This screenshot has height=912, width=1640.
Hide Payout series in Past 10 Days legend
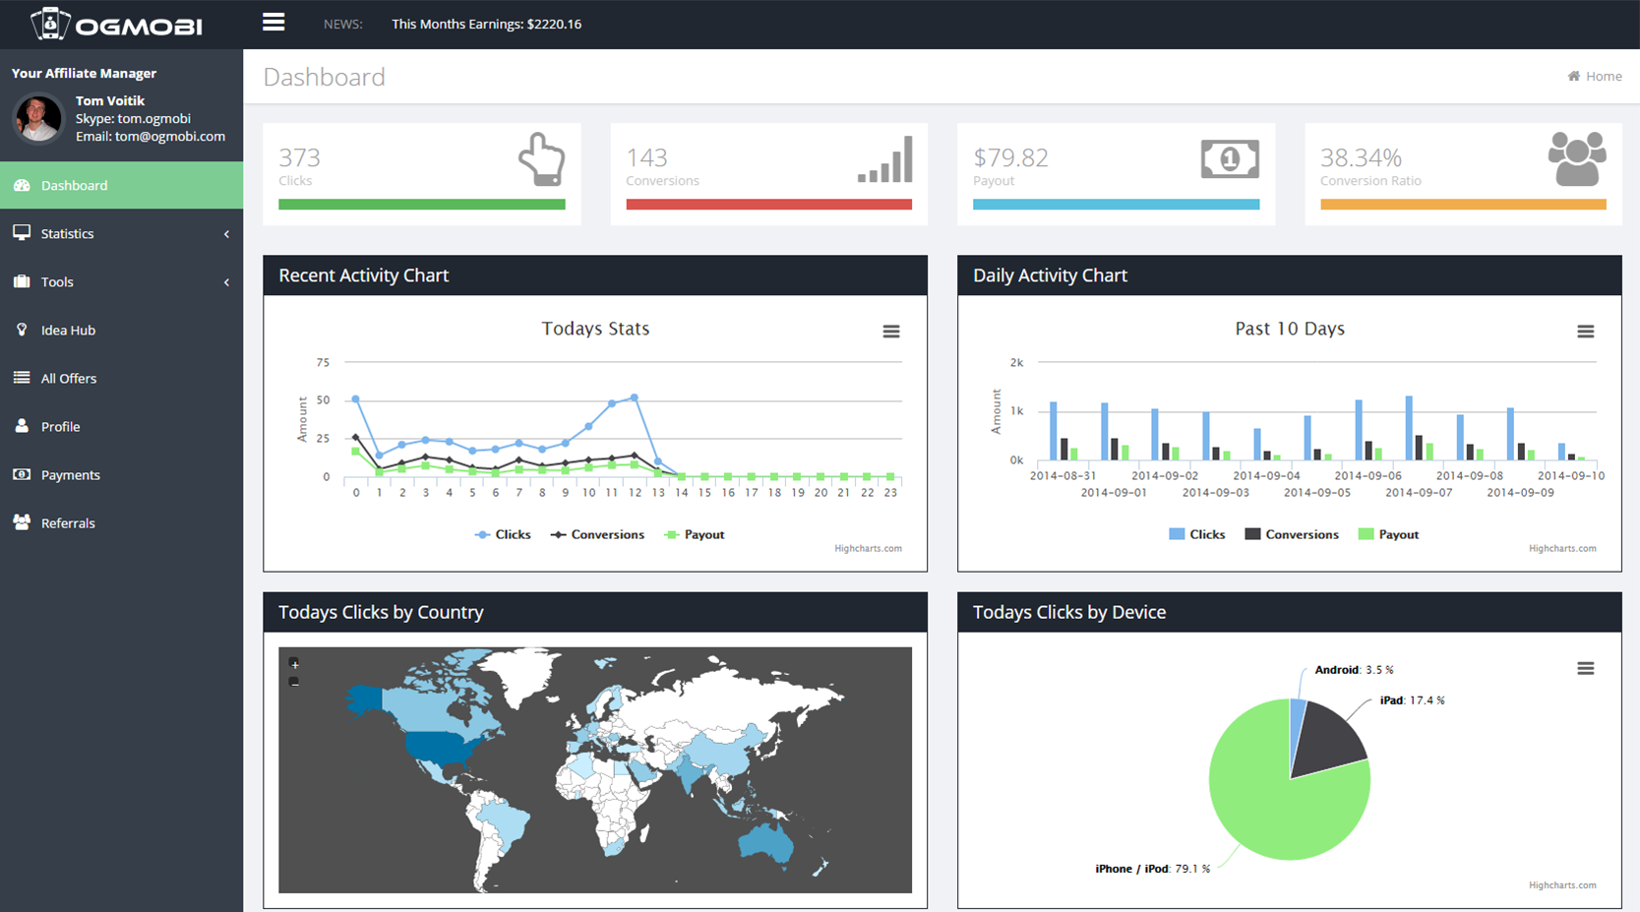1388,534
